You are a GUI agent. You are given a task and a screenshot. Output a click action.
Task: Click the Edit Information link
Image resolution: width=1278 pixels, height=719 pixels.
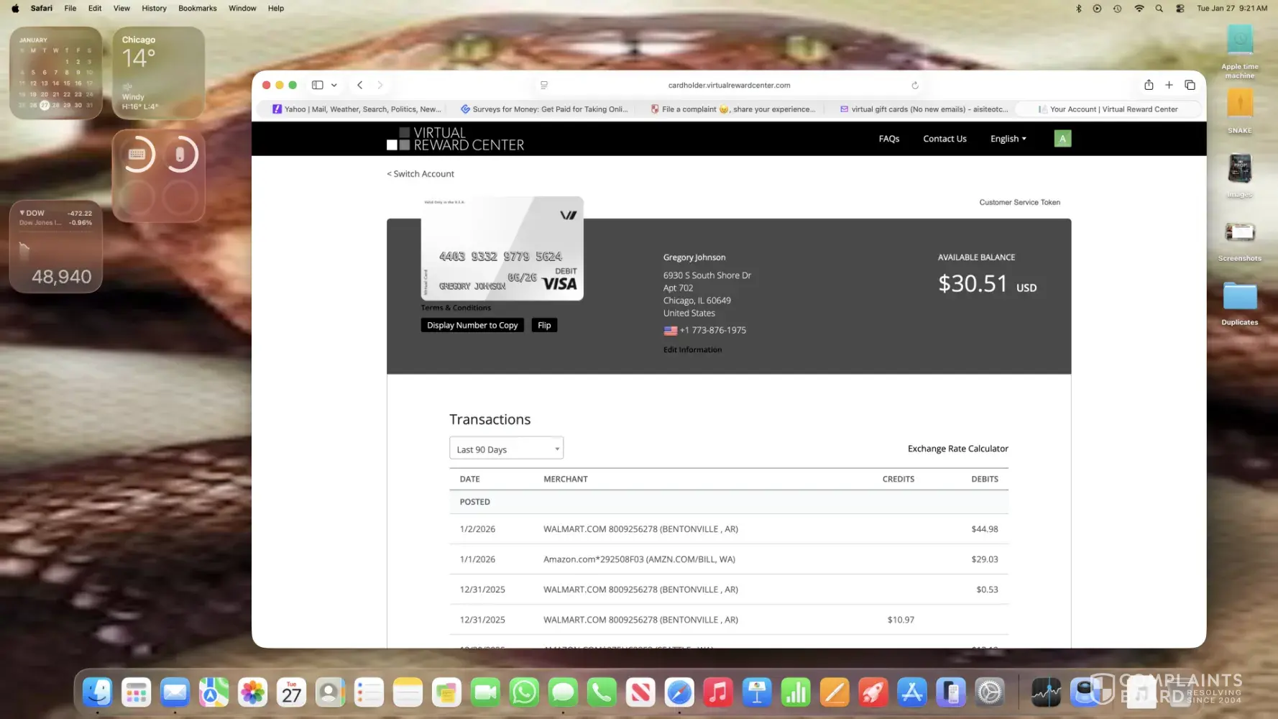[692, 350]
